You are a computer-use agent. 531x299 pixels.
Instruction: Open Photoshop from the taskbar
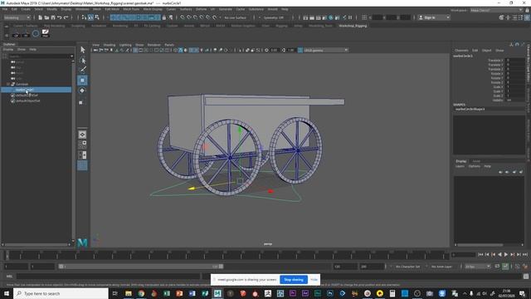(x=330, y=293)
